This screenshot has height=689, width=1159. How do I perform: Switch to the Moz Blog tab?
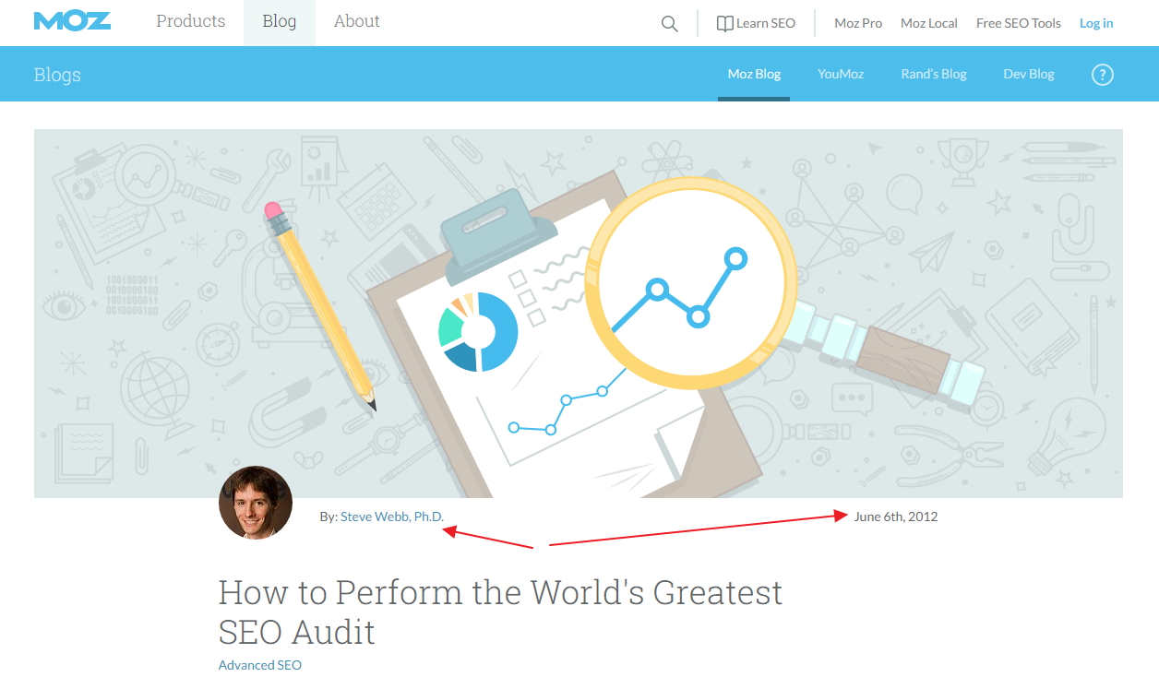coord(754,74)
